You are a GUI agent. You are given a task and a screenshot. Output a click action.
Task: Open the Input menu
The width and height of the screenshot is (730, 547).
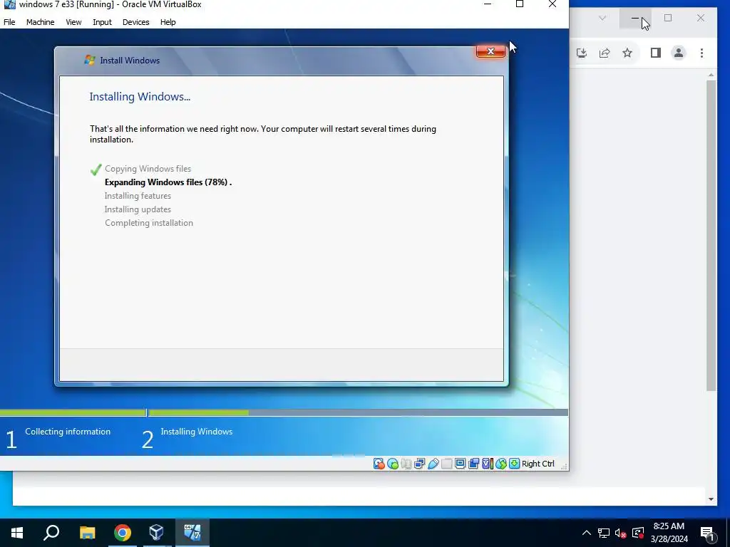click(x=102, y=22)
